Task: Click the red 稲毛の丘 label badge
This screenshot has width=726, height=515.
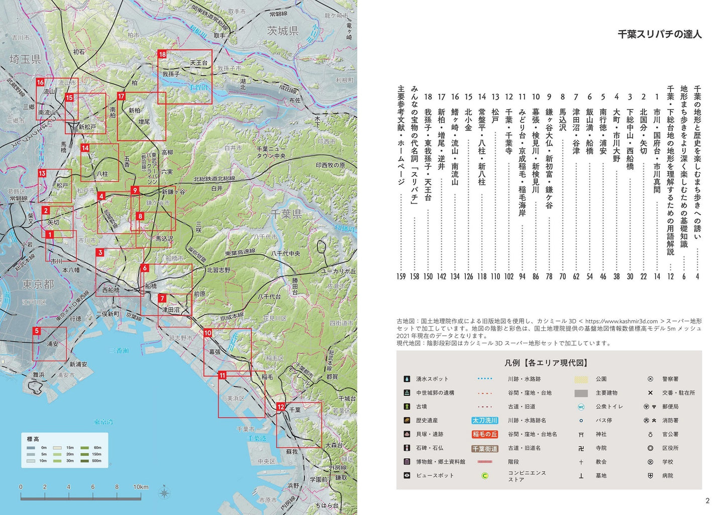Action: pos(485,434)
